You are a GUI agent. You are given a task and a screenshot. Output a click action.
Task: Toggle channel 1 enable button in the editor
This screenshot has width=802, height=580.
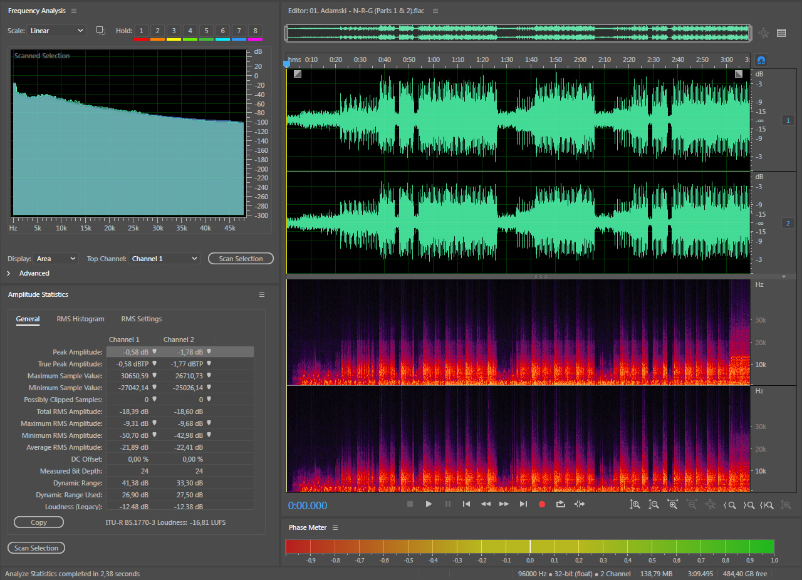click(788, 120)
